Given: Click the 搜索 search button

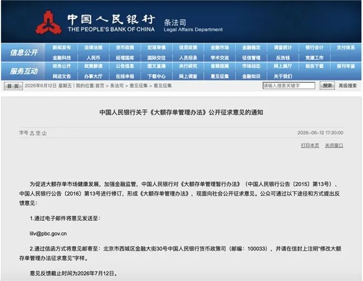Looking at the screenshot, I should click(x=327, y=86).
